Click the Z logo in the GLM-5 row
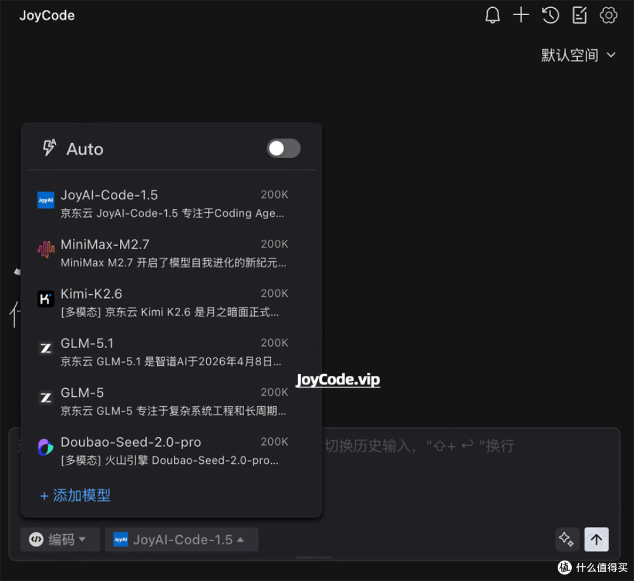 click(x=46, y=397)
